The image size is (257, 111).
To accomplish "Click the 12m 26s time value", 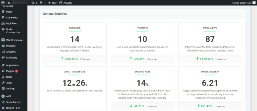I will [75, 83].
